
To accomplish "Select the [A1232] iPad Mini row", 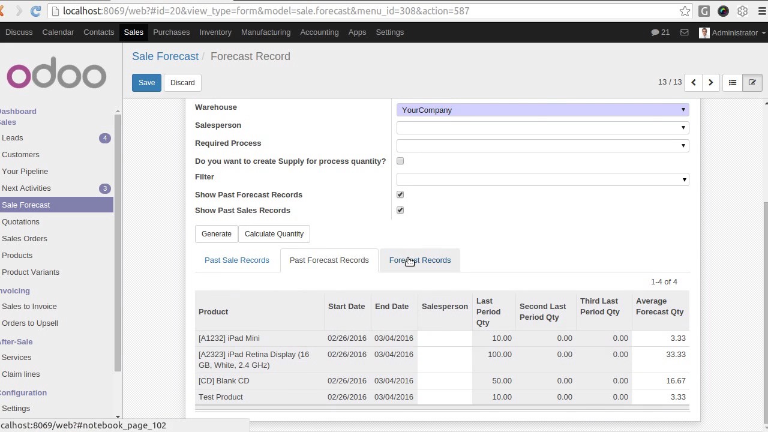I will click(442, 338).
